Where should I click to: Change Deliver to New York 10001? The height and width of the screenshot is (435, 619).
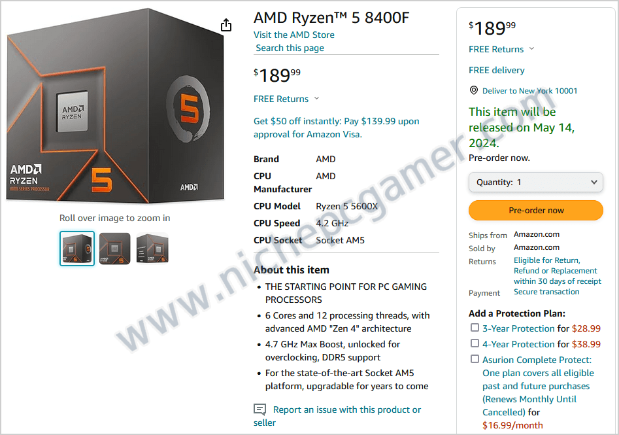tap(529, 91)
